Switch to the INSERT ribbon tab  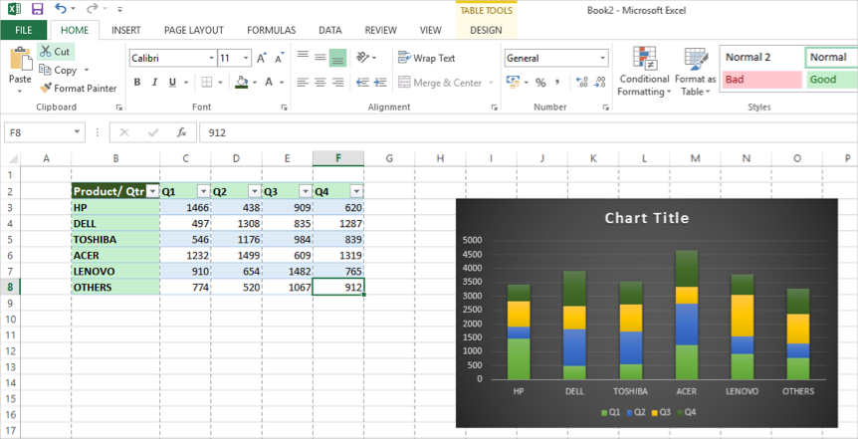click(125, 30)
